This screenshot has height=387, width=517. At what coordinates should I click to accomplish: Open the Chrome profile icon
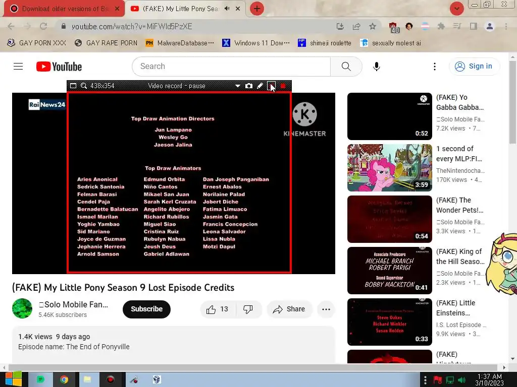click(x=490, y=26)
